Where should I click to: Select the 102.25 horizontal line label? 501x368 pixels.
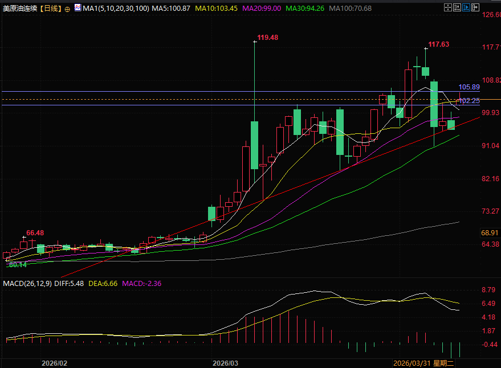click(x=469, y=101)
